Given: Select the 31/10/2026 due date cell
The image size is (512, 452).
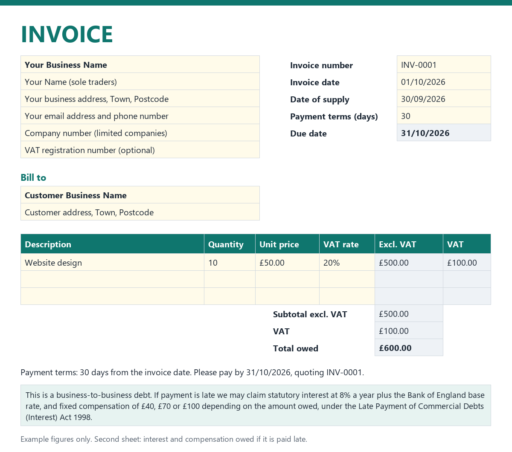Looking at the screenshot, I should (444, 133).
